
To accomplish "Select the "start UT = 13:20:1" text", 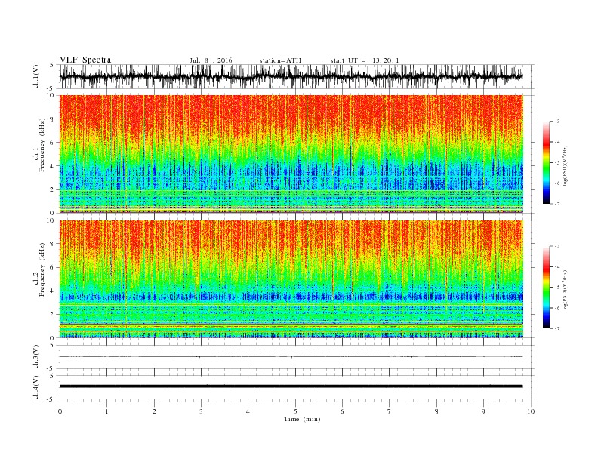I will 365,60.
